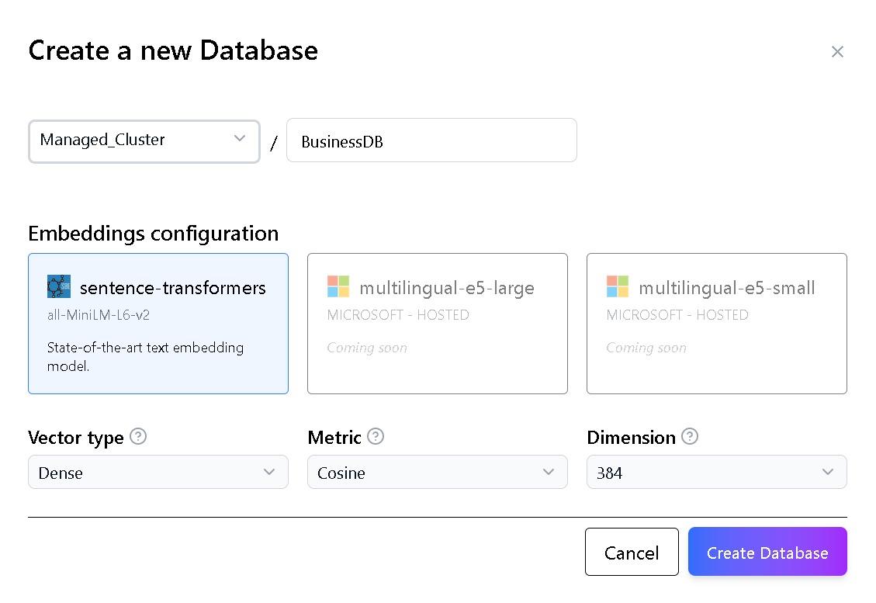Image resolution: width=876 pixels, height=603 pixels.
Task: Open the Metric Cosine dropdown
Action: (438, 472)
